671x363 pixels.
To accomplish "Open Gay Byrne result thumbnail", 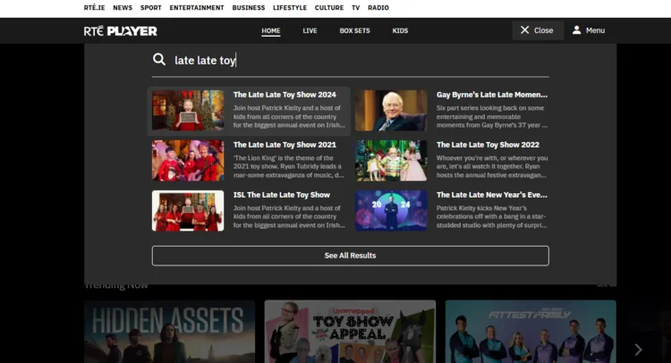I will (x=391, y=110).
